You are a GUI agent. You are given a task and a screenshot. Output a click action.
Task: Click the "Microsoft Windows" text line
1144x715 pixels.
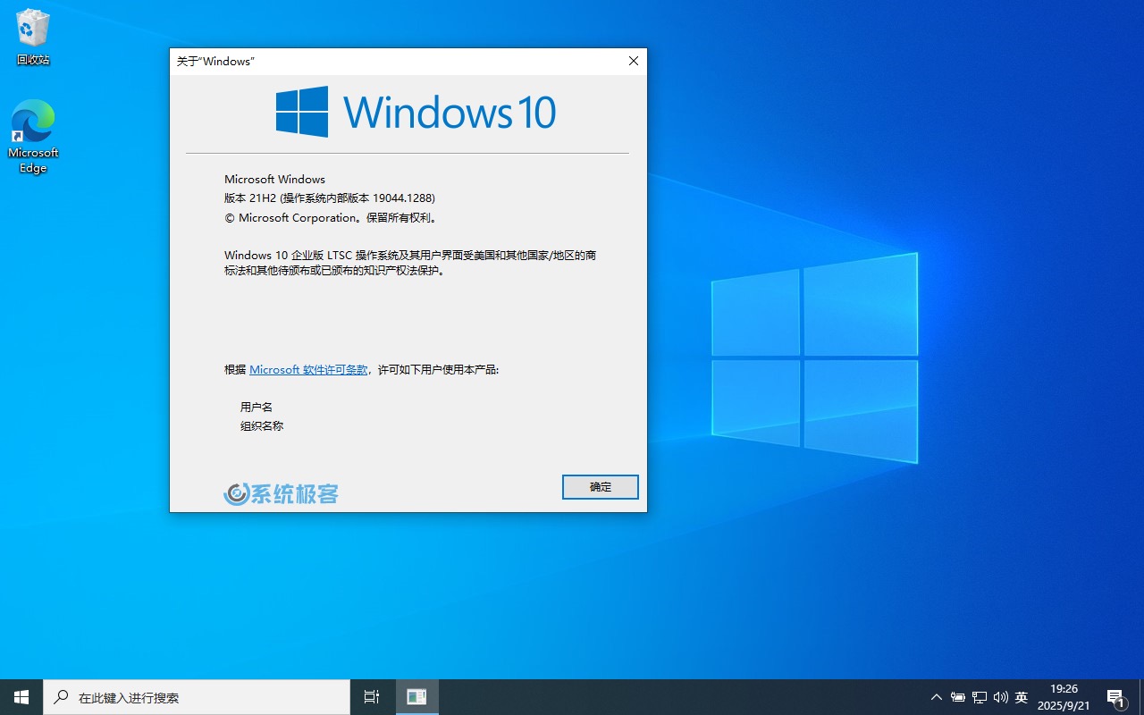(274, 180)
